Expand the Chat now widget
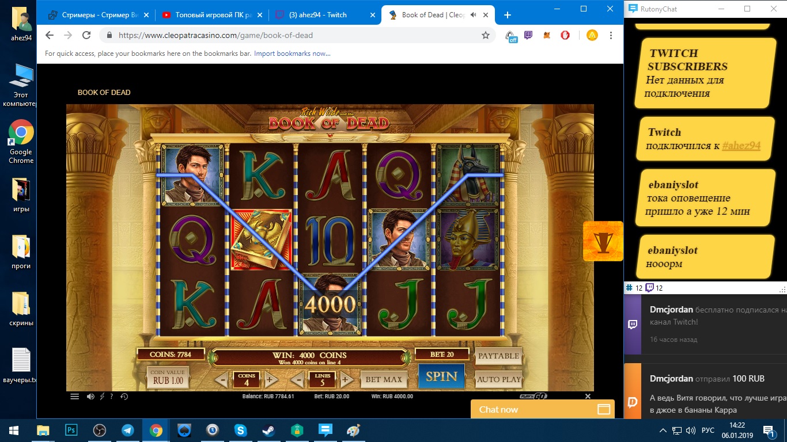787x442 pixels. coord(543,409)
